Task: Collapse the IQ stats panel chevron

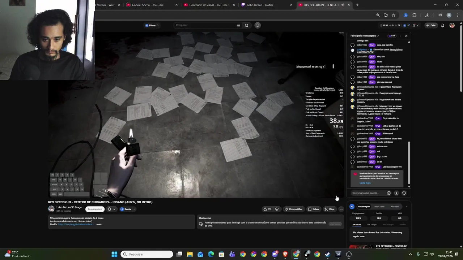Action: [x=406, y=207]
